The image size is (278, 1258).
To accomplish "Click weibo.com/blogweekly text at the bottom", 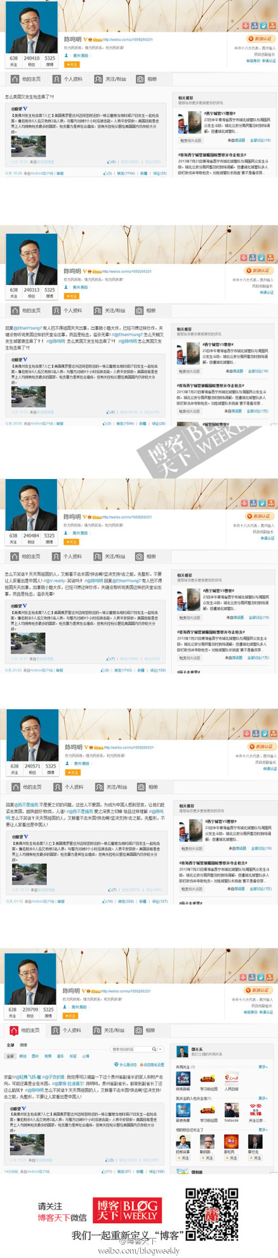I will (x=138, y=1250).
